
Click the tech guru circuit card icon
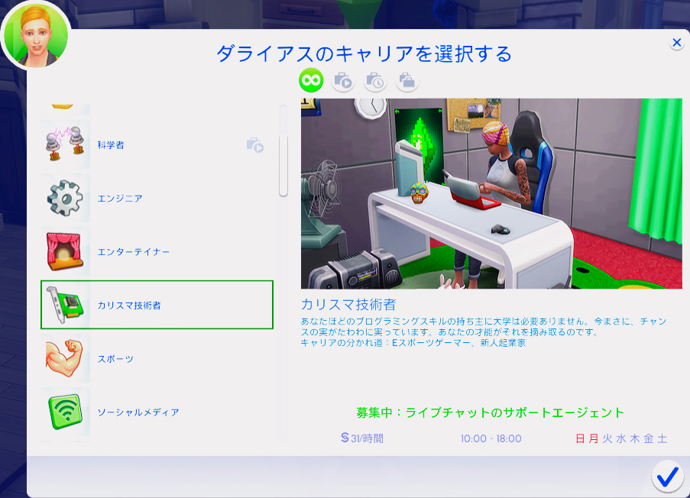click(65, 304)
